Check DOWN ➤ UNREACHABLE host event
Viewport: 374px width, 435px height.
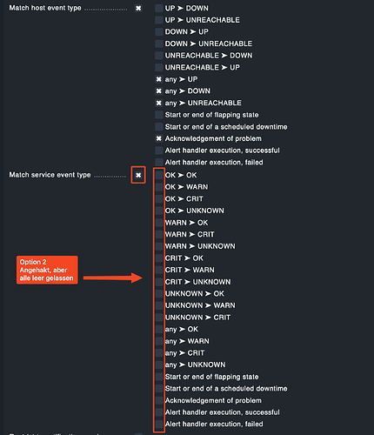coord(159,43)
